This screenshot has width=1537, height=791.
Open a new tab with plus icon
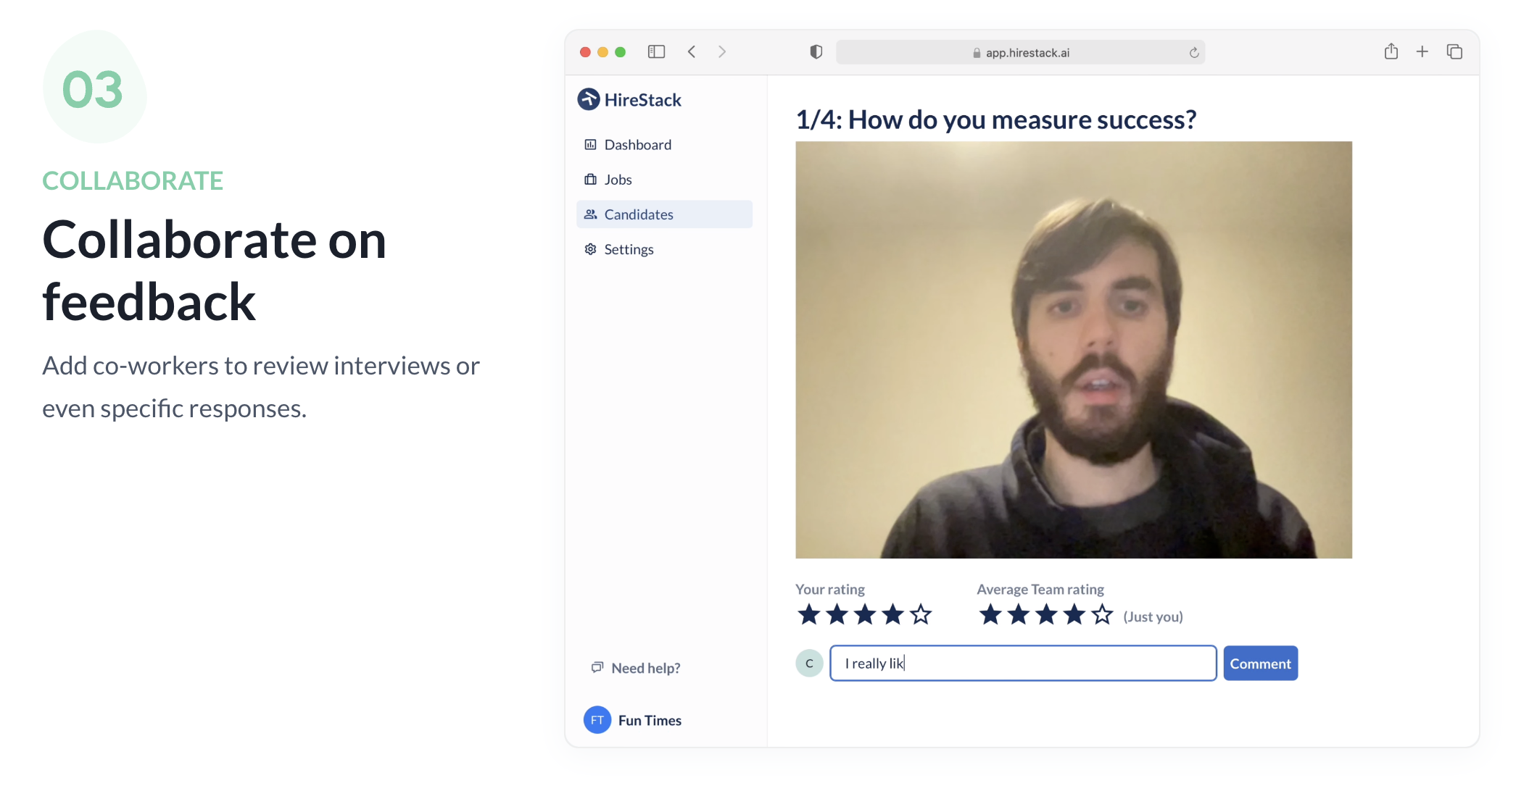click(1422, 52)
